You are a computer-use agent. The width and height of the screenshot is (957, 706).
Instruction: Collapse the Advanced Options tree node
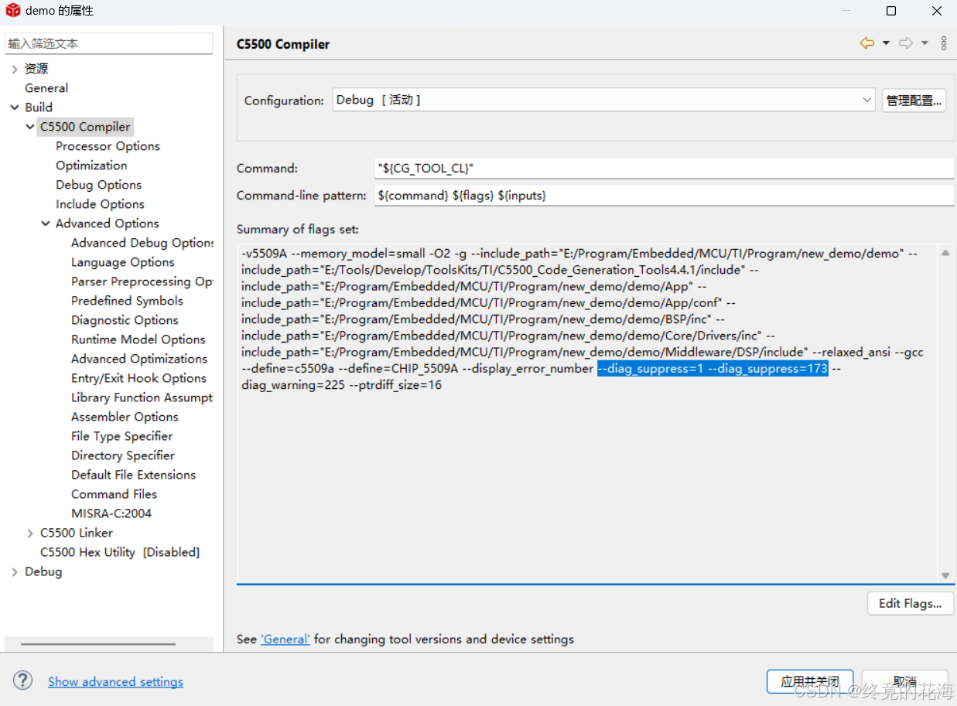[45, 223]
